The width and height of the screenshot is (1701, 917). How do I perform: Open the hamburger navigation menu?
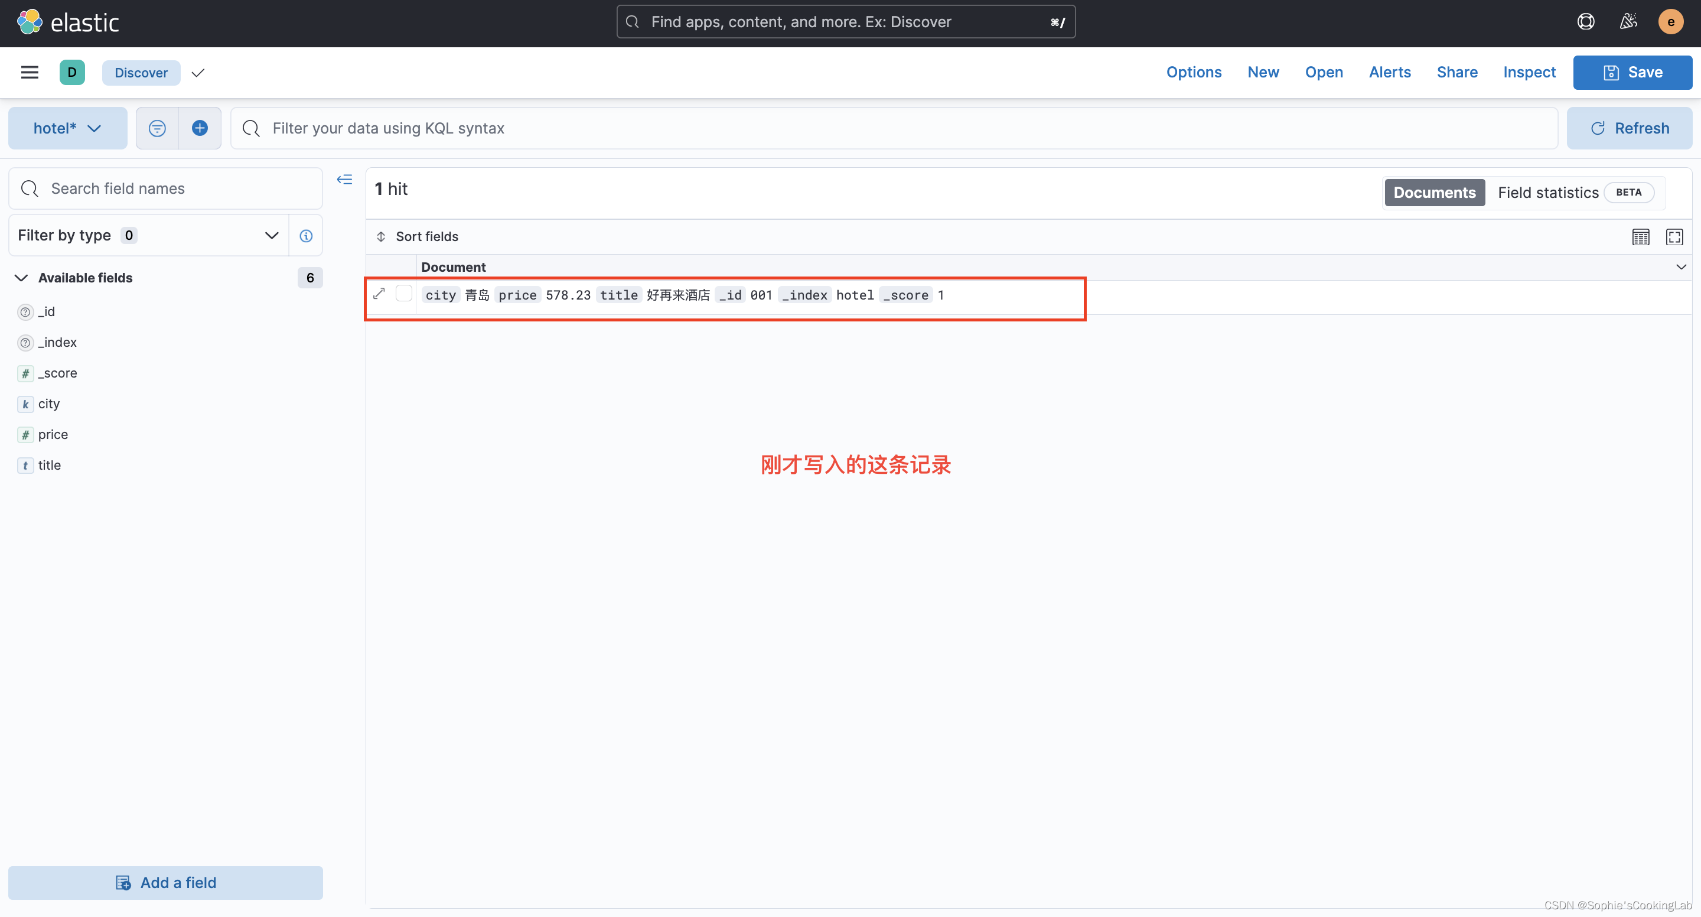[x=30, y=72]
